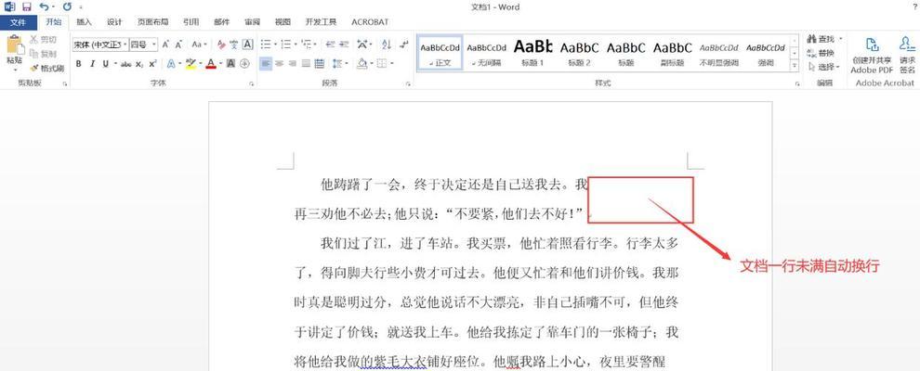Apply character border with the boxed A icon

(x=247, y=45)
